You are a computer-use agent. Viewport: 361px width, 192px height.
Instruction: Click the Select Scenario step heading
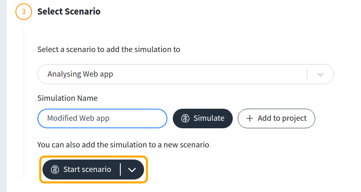(x=69, y=12)
